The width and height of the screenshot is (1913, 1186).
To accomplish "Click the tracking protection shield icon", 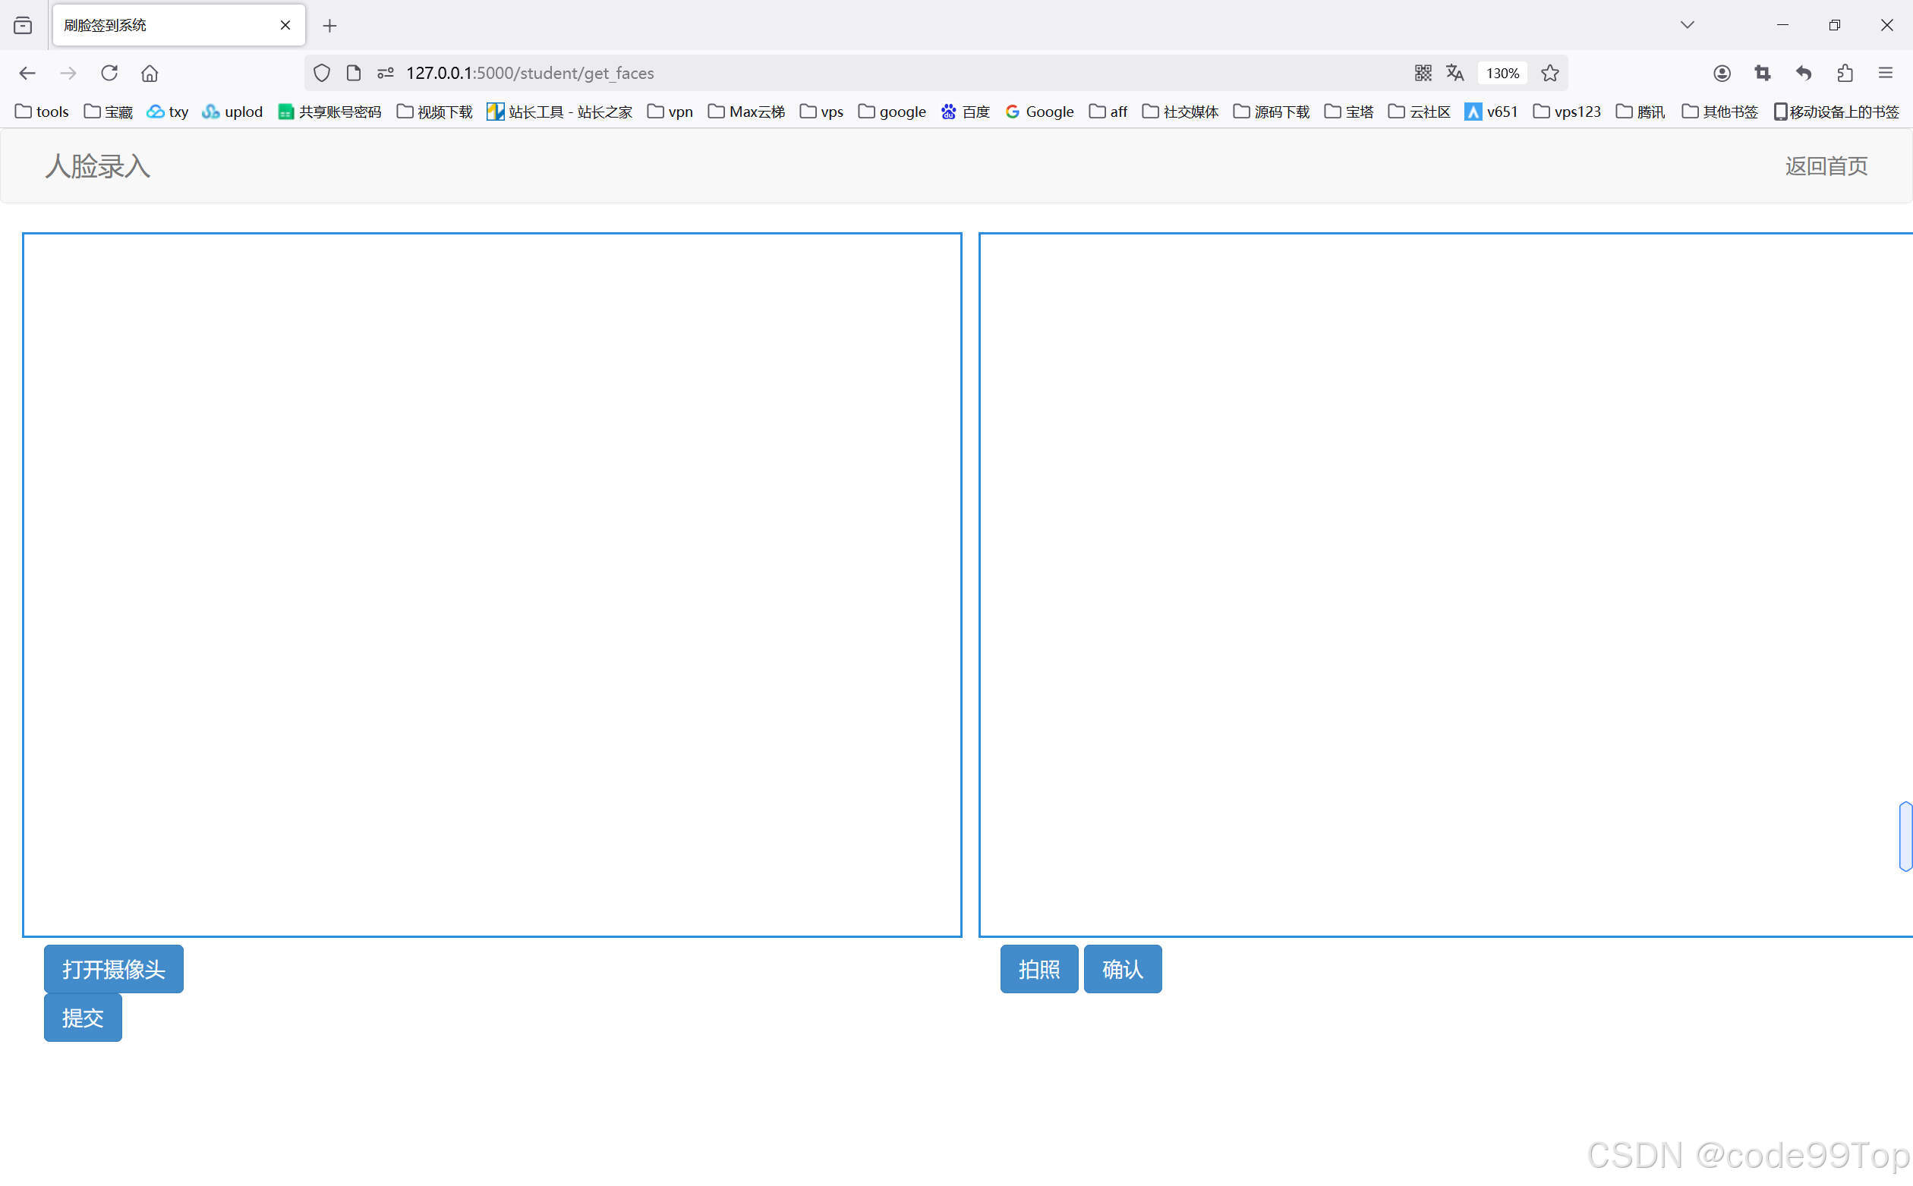I will point(322,73).
